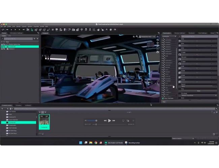Open the Commander node dropdown in Parameters
Viewport: 219px width, 168px height.
(x=169, y=36)
